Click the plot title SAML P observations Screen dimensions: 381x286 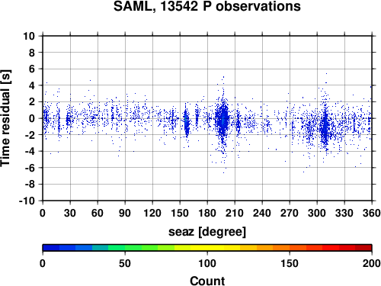pos(207,6)
